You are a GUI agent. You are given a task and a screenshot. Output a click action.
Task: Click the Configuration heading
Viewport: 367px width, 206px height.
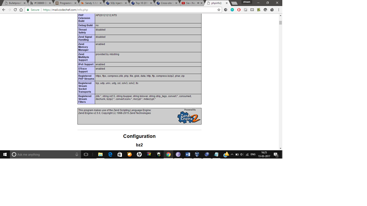(x=139, y=136)
